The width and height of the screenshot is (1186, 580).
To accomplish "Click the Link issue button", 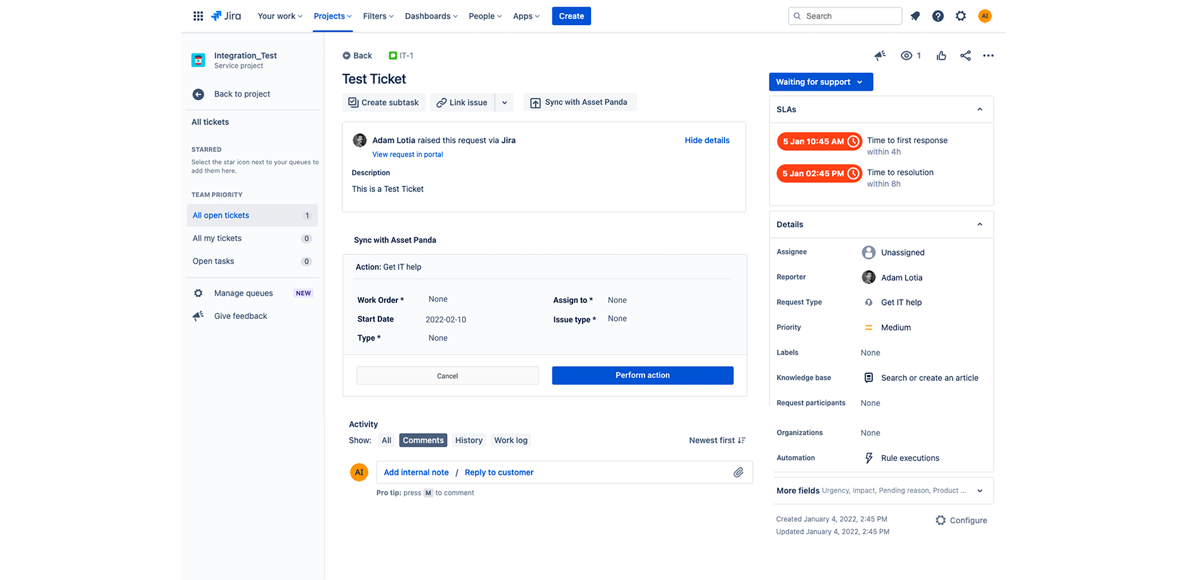I will coord(462,102).
